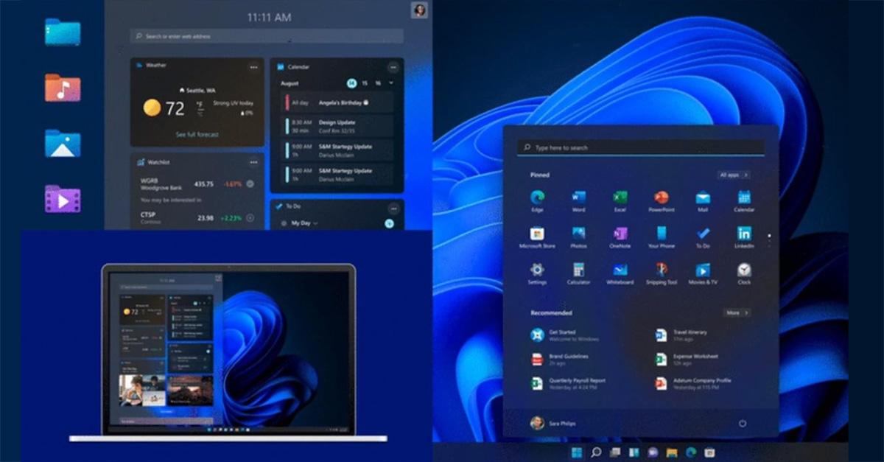Viewport: 884px width, 462px height.
Task: Click the power button in Start menu
Action: [x=743, y=423]
